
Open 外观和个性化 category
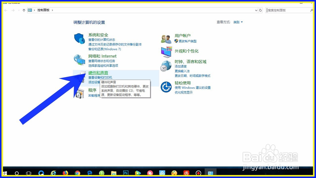click(x=187, y=51)
